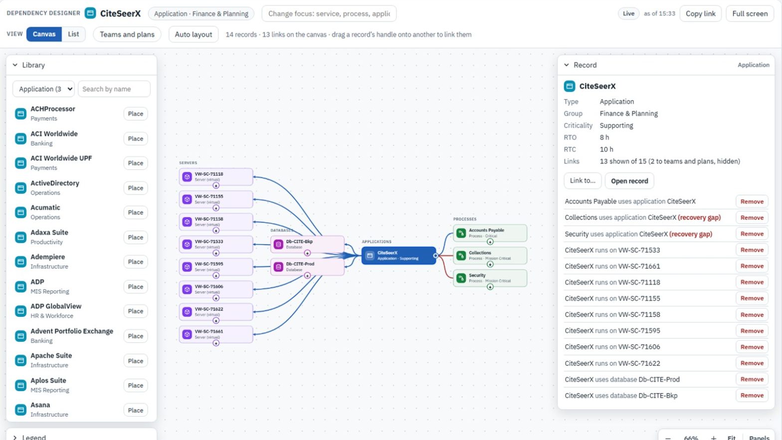Click the Asana application icon
The width and height of the screenshot is (782, 440).
[x=20, y=410]
